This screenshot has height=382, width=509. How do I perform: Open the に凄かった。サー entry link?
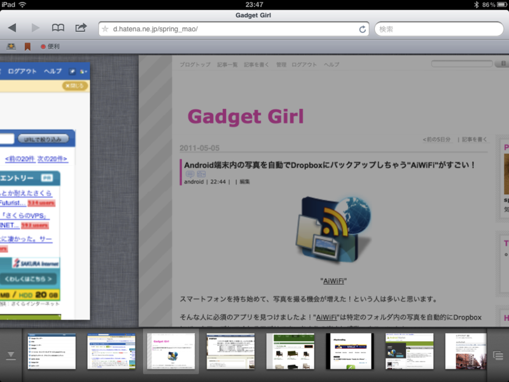pyautogui.click(x=26, y=239)
